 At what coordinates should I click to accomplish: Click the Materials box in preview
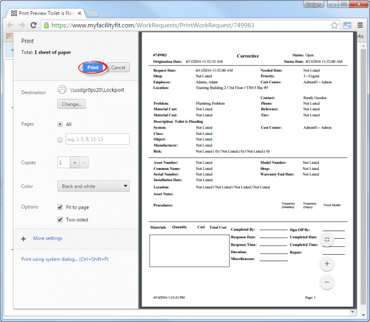click(189, 251)
